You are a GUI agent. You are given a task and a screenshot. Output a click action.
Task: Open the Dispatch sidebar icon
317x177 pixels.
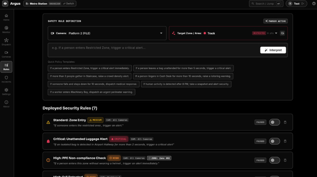[x=6, y=40]
